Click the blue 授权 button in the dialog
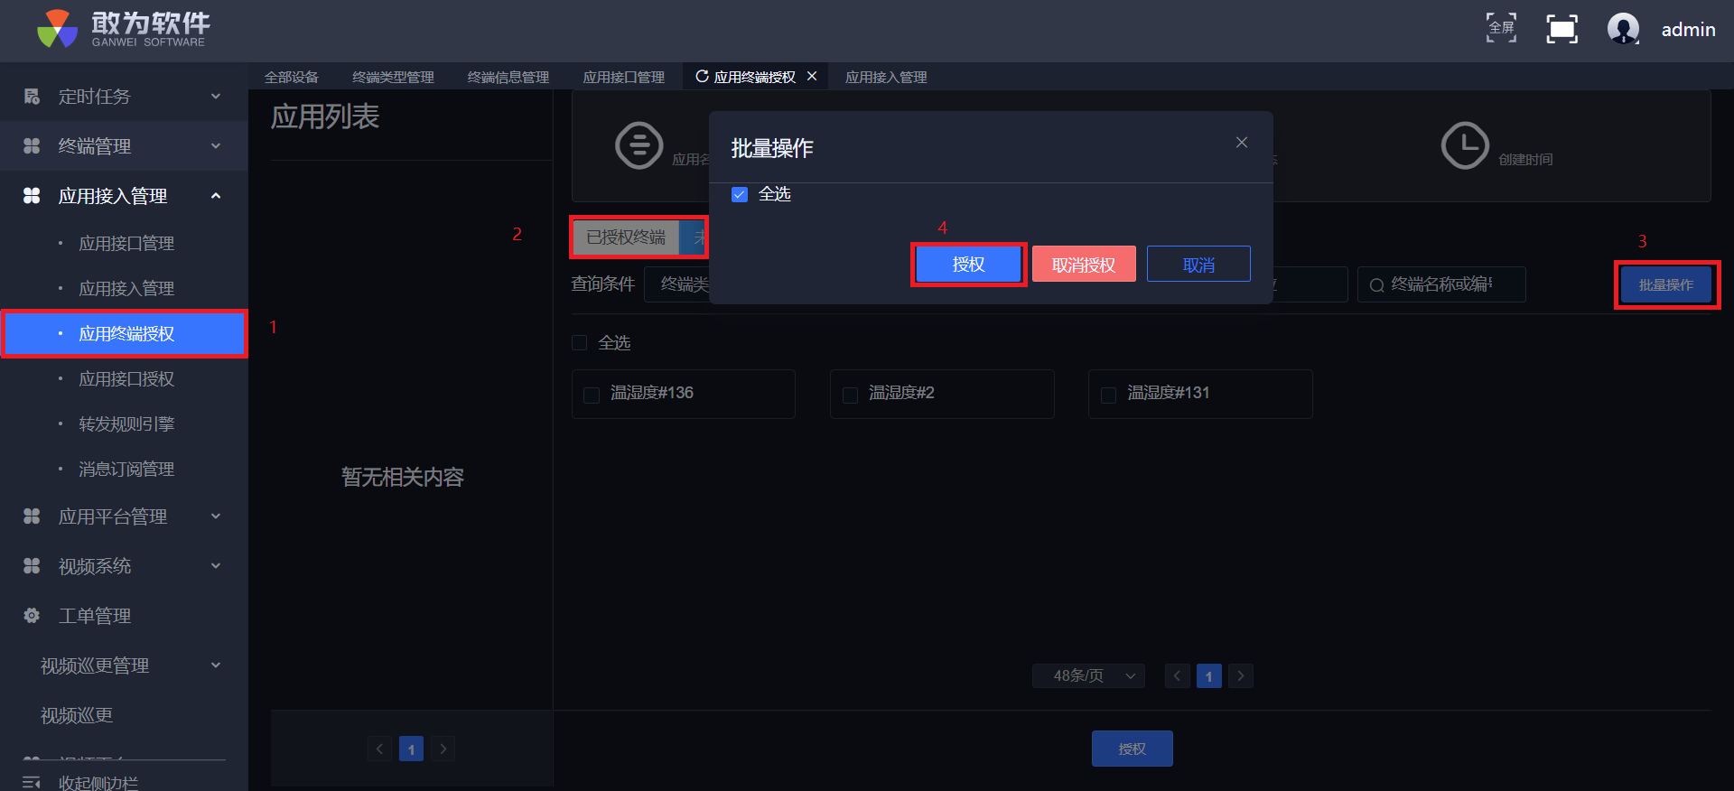Viewport: 1734px width, 791px height. tap(968, 265)
